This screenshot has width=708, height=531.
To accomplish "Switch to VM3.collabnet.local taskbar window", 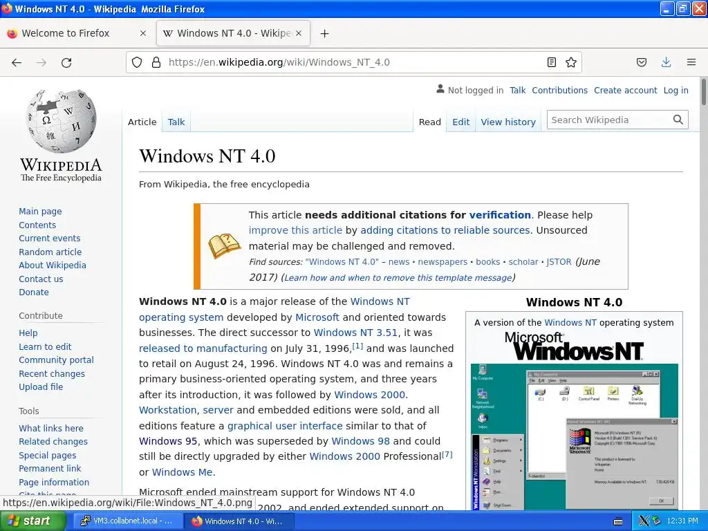I will click(x=127, y=521).
